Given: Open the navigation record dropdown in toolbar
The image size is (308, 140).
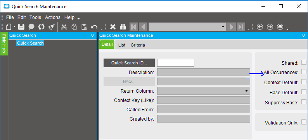Looking at the screenshot, I should coord(223,27).
